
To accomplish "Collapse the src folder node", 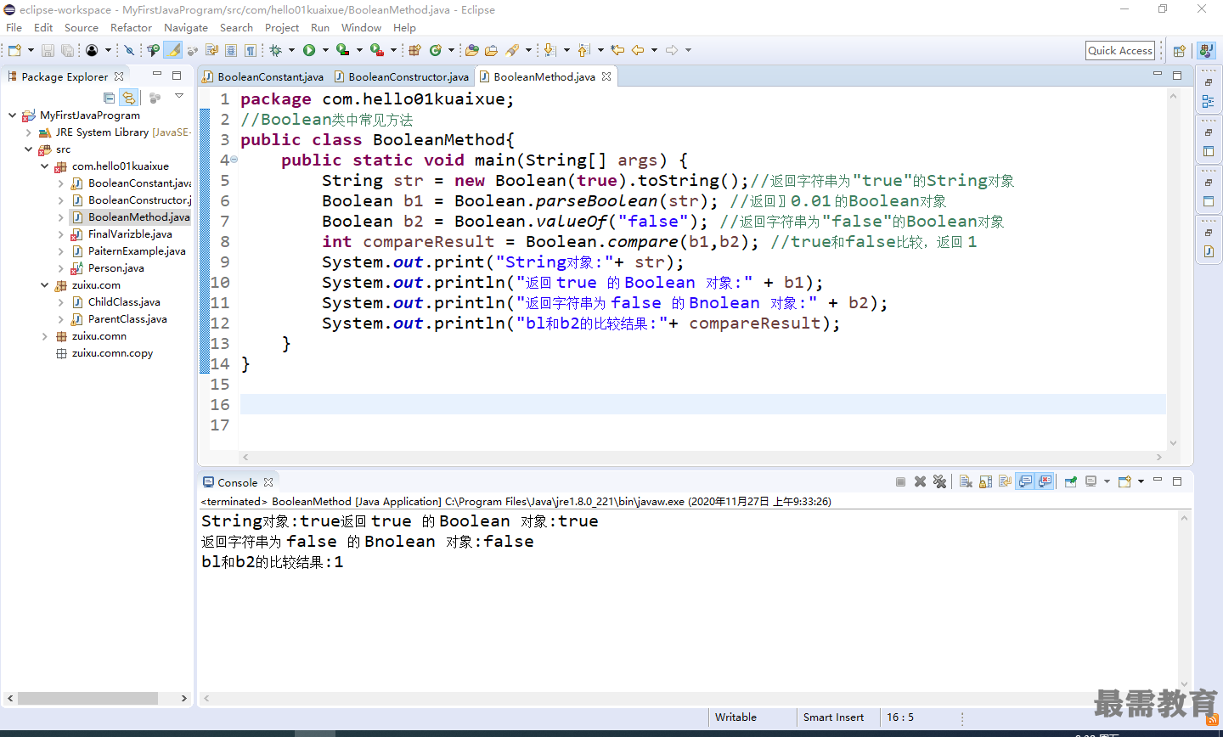I will point(28,149).
